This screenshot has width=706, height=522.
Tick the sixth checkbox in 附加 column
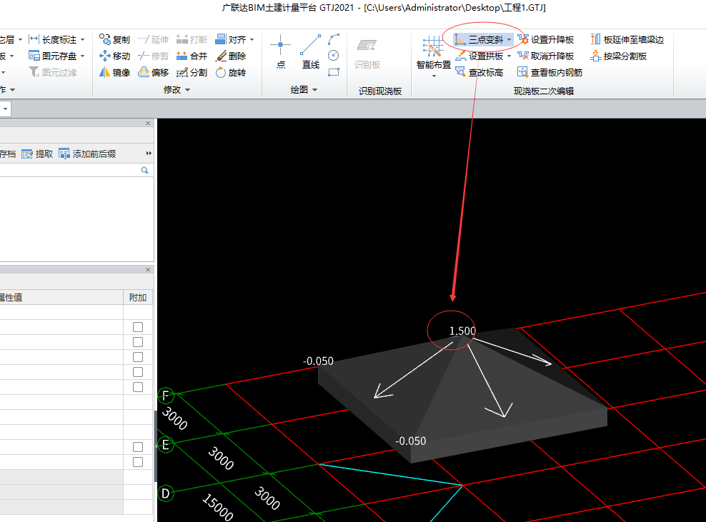coord(138,447)
